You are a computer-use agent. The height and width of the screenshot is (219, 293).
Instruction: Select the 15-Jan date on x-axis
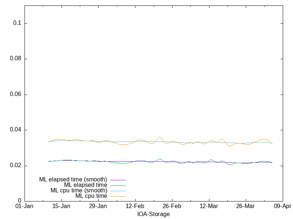[62, 206]
